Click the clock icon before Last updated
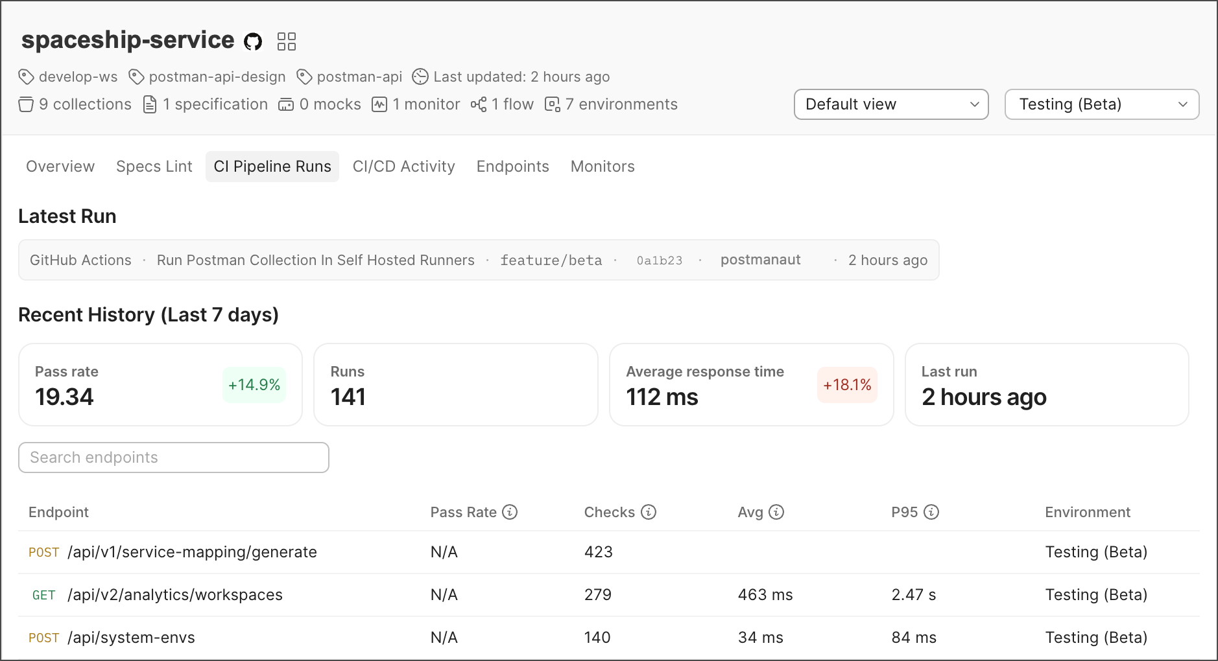 point(420,76)
